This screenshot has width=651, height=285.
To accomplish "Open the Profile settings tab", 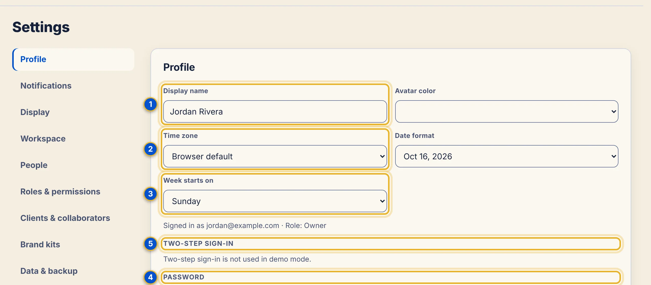I will click(x=73, y=59).
